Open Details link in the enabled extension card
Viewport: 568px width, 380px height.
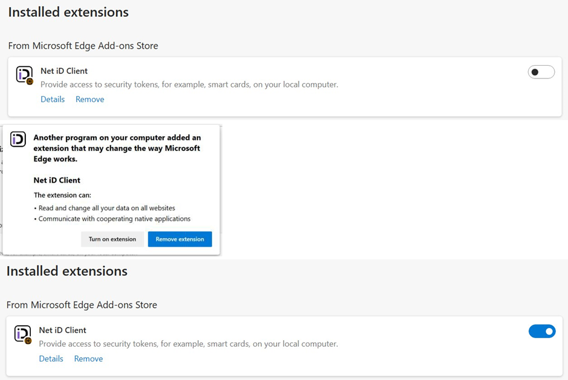[51, 359]
